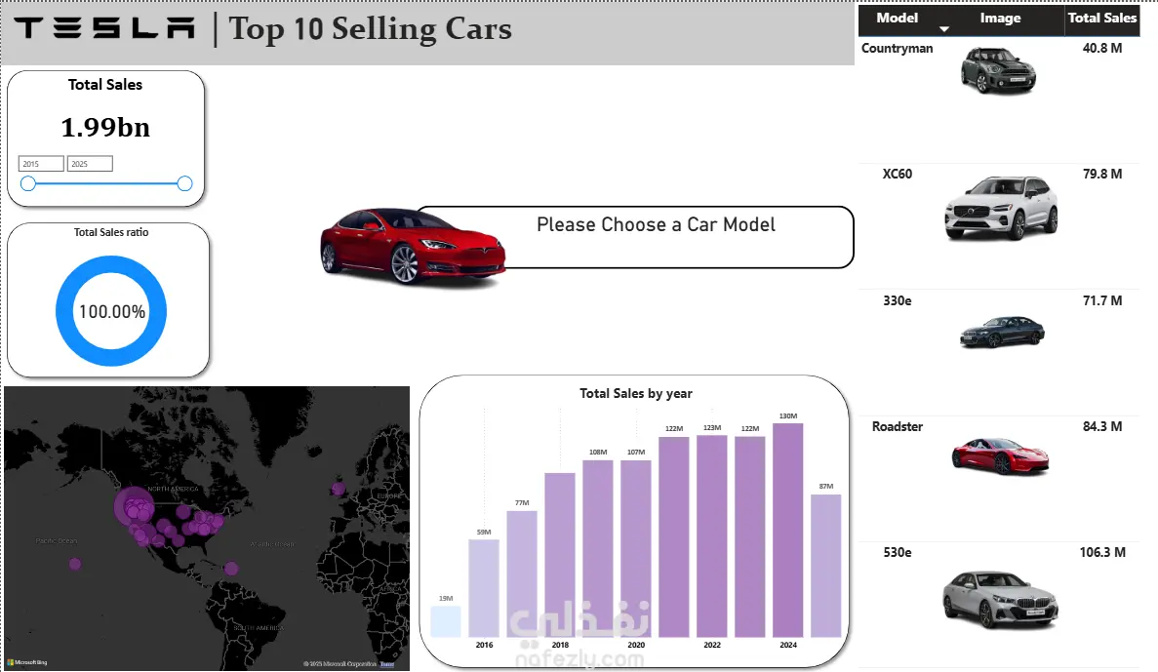Click the 84.3 M sales value
The height and width of the screenshot is (672, 1158).
click(1101, 427)
